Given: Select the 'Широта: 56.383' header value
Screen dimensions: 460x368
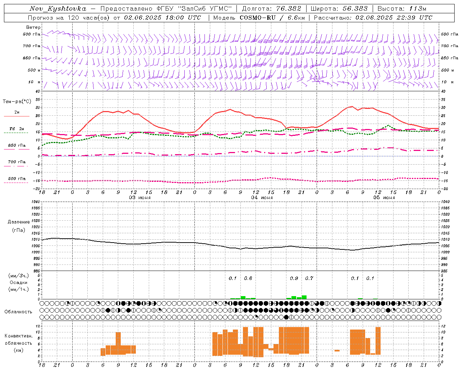Looking at the screenshot, I should point(339,9).
